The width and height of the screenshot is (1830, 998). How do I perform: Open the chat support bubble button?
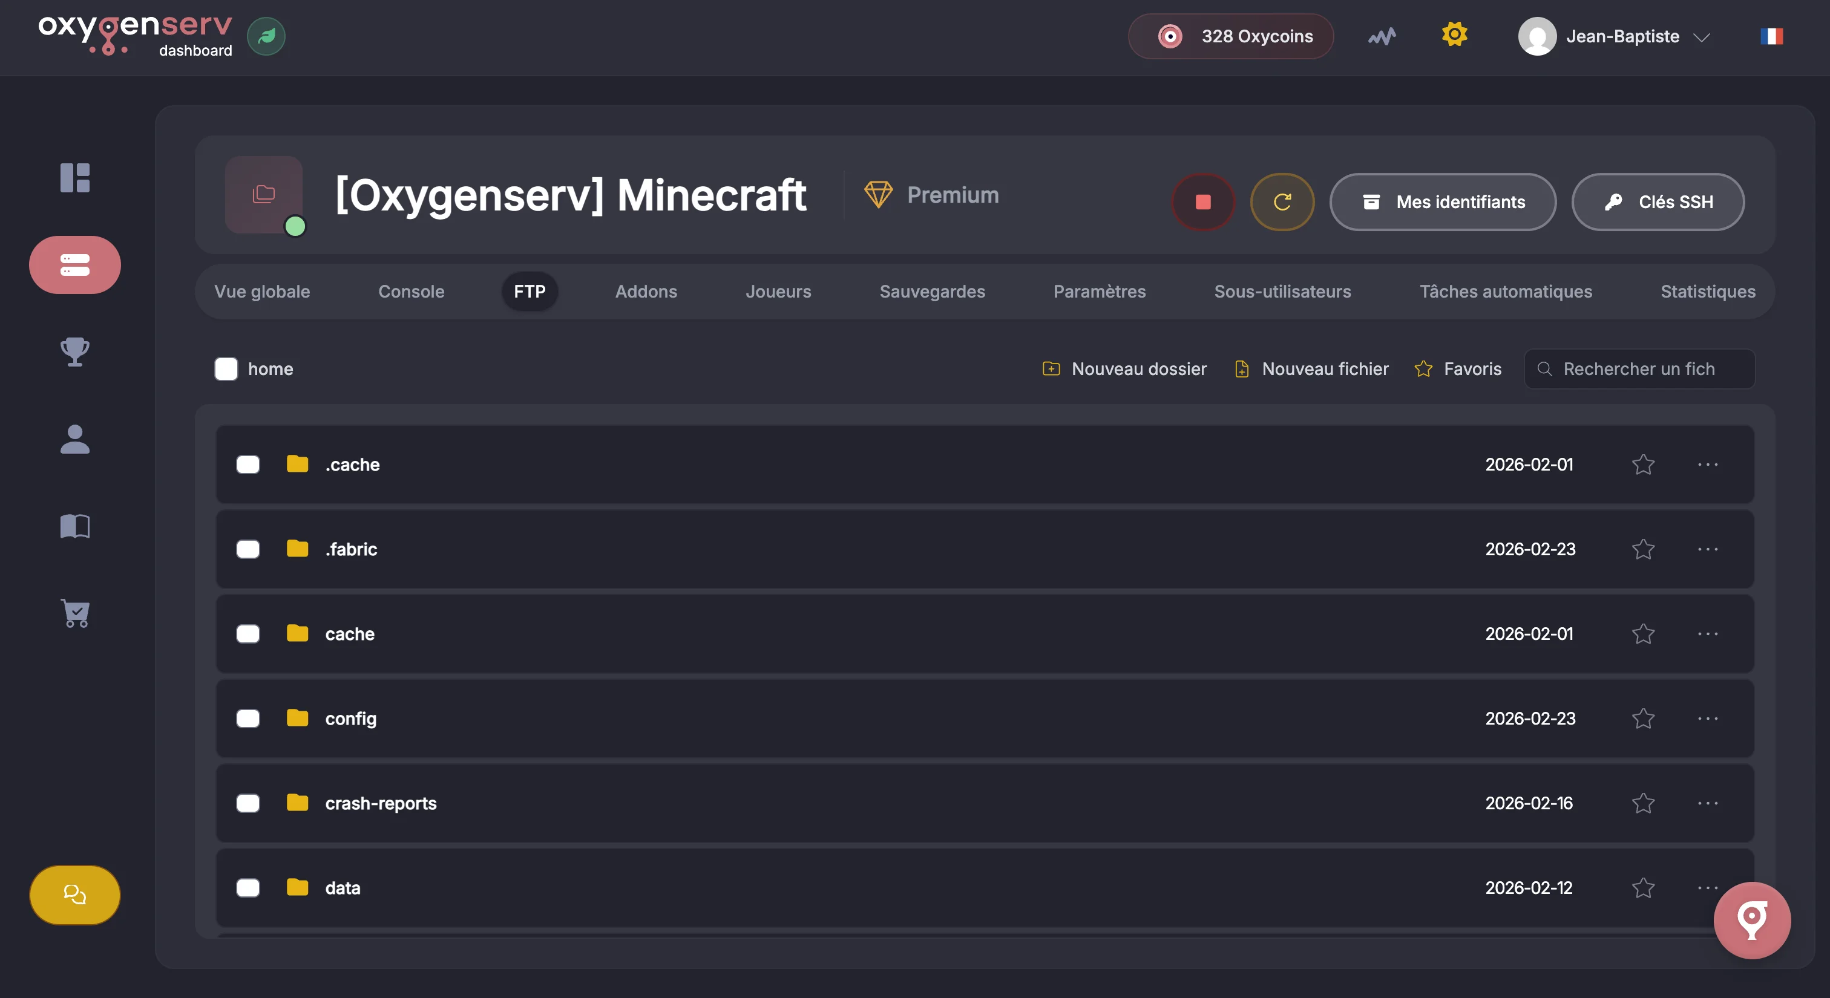74,895
